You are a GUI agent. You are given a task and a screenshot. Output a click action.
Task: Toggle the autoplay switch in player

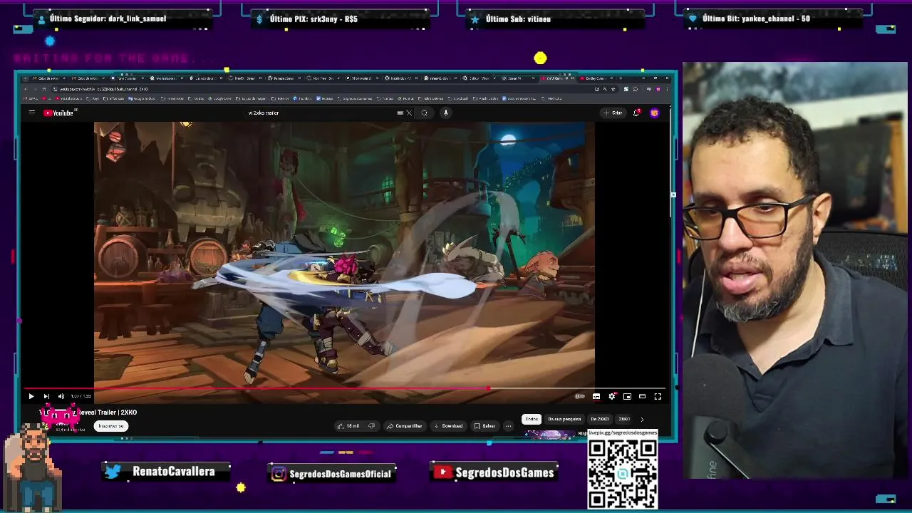[x=580, y=396]
